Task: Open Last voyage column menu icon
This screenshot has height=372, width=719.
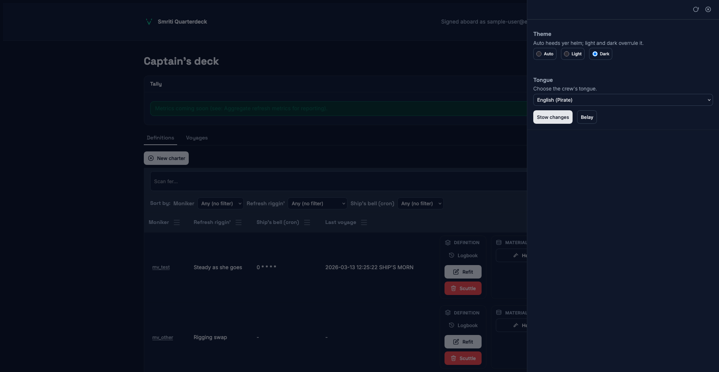Action: point(364,222)
